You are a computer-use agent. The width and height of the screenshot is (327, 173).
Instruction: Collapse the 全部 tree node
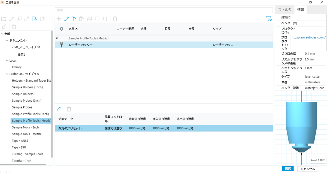pyautogui.click(x=2, y=34)
